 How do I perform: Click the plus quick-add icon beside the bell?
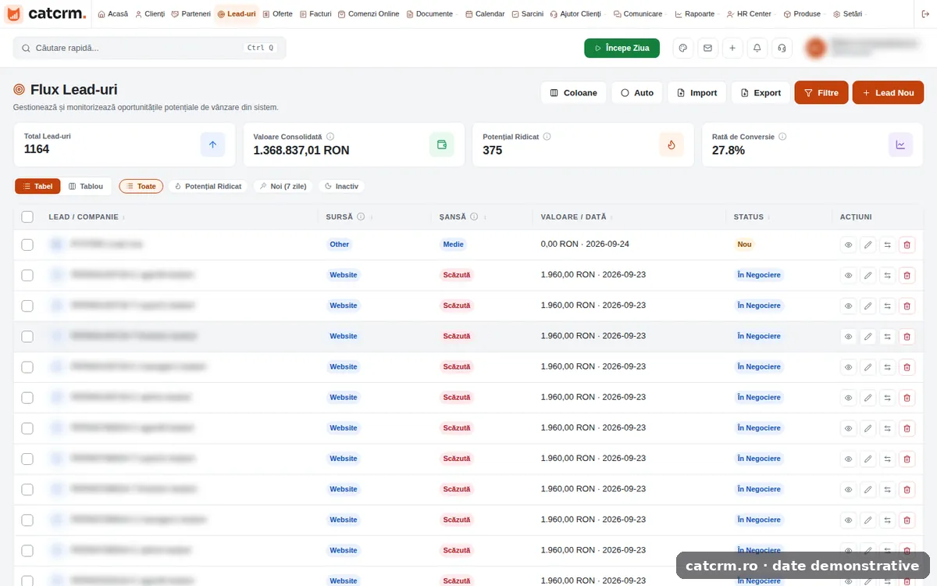[x=732, y=48]
